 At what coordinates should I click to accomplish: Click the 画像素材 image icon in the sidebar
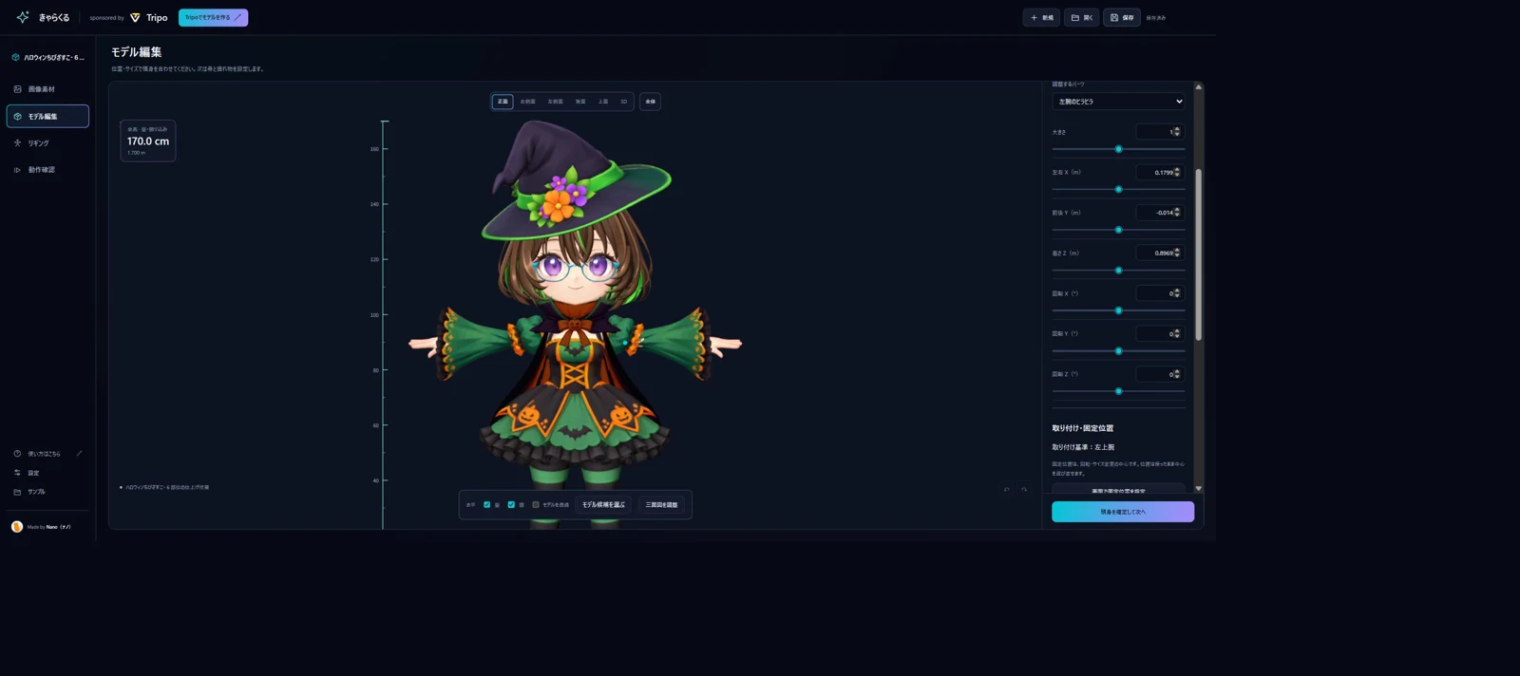(17, 88)
